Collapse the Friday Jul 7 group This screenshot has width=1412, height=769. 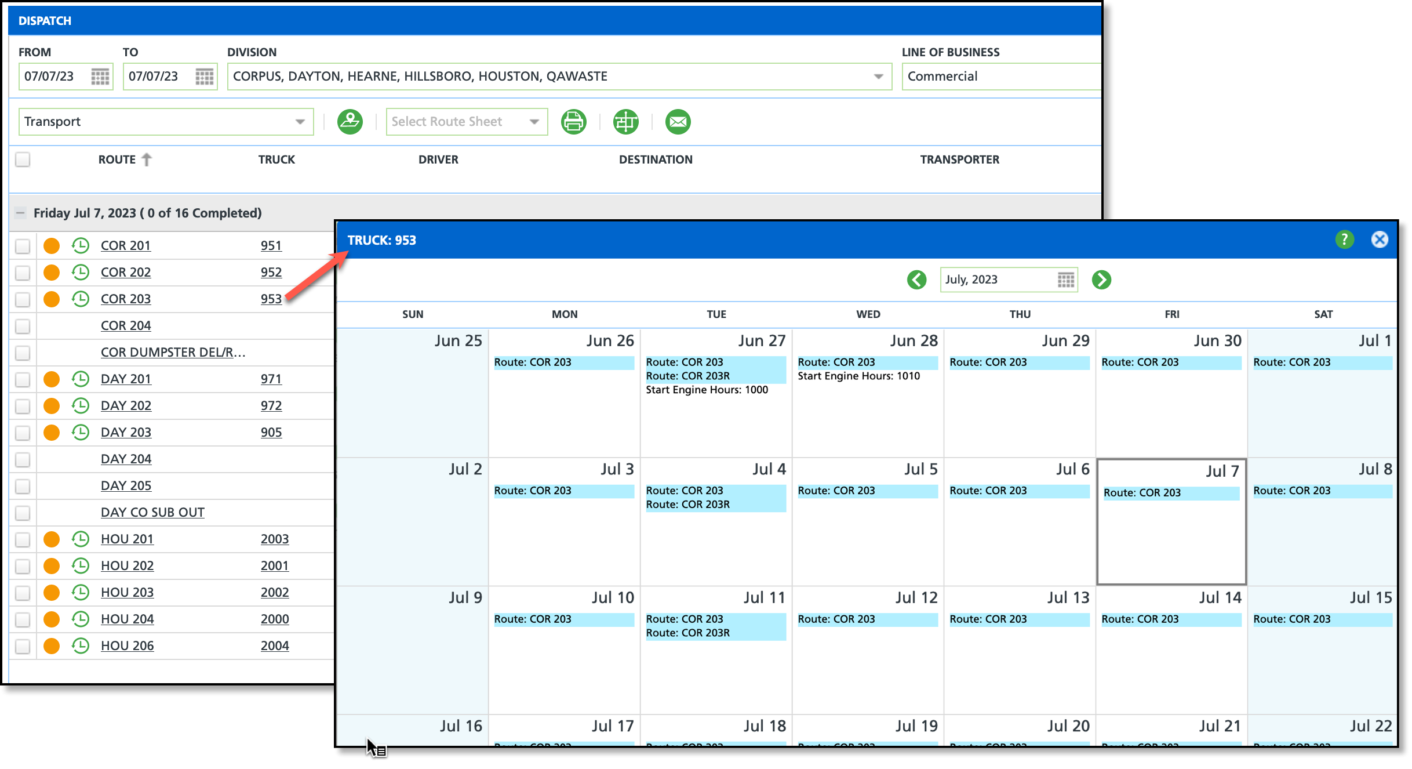(x=20, y=213)
